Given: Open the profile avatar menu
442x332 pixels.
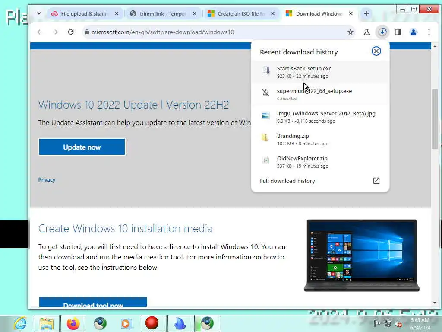Looking at the screenshot, I should [x=414, y=32].
